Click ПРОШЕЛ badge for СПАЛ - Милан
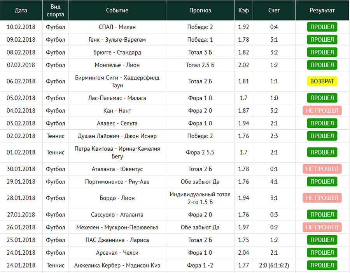 click(x=322, y=27)
